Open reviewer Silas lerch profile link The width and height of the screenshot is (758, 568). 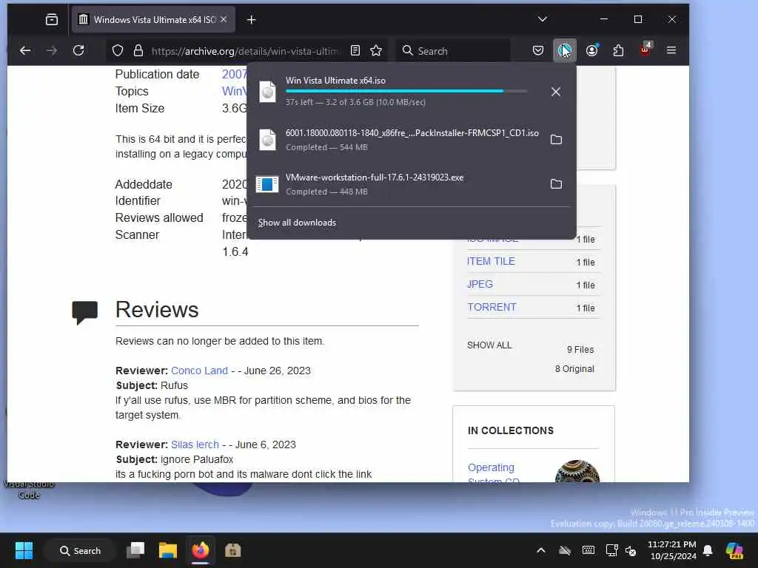click(195, 444)
